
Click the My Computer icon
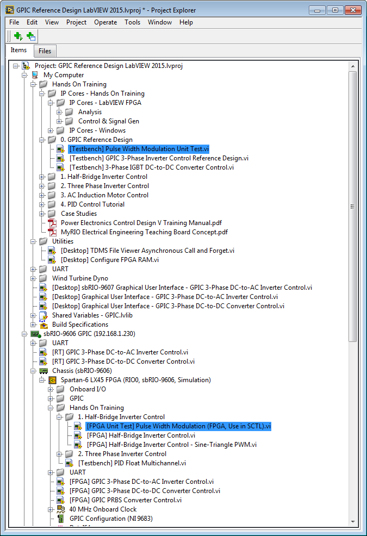click(35, 75)
